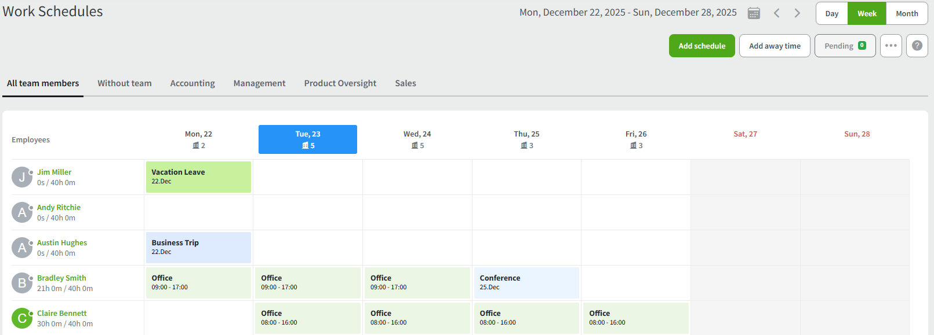Viewport: 934px width, 335px height.
Task: Open the Accounting team tab
Action: pyautogui.click(x=192, y=83)
